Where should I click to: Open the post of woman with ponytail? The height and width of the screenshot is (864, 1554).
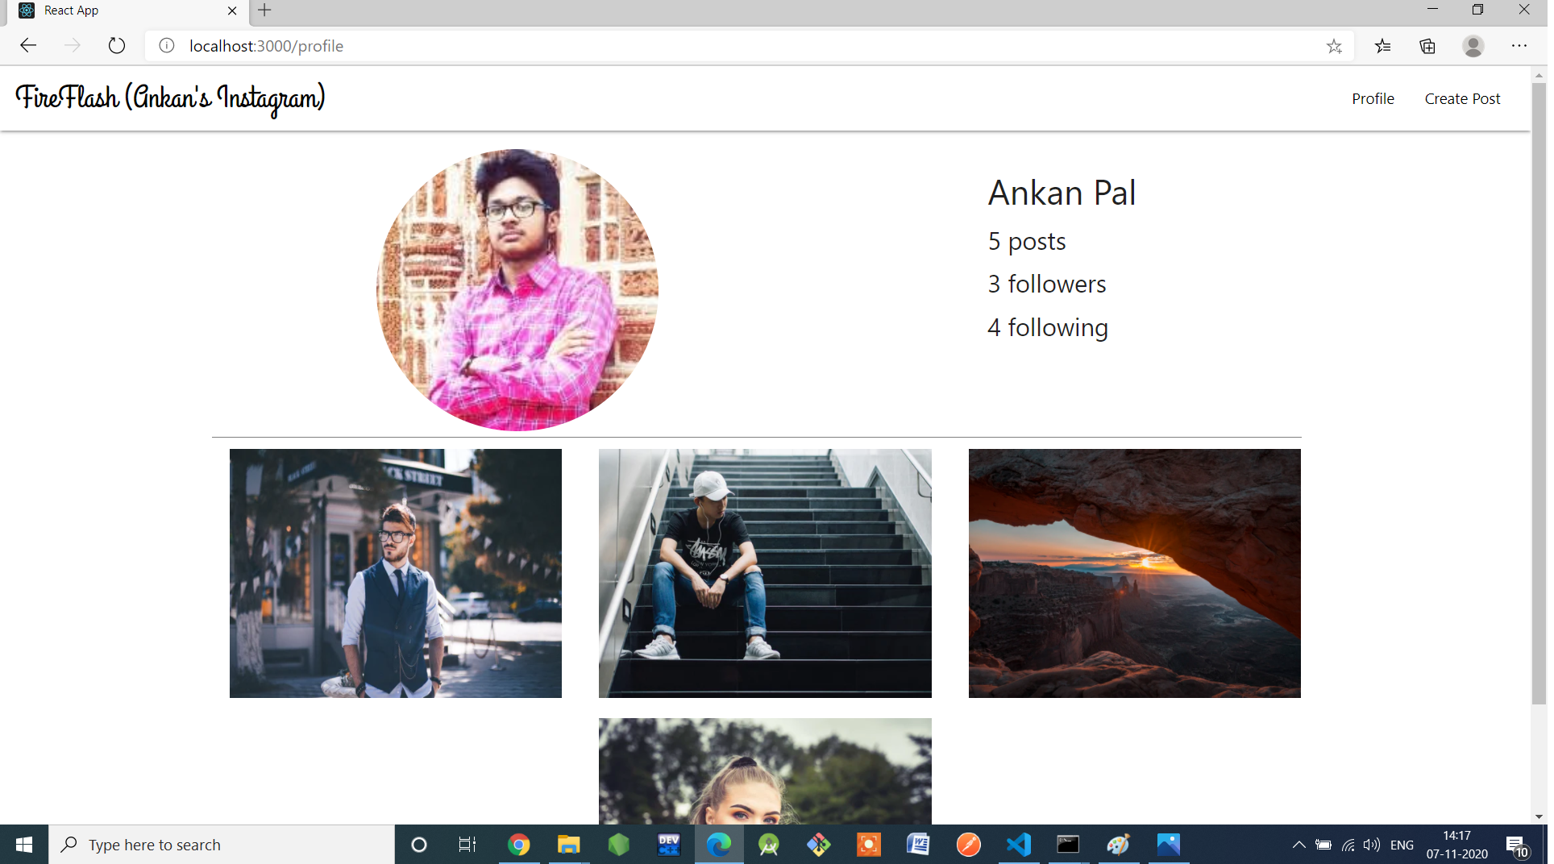765,771
